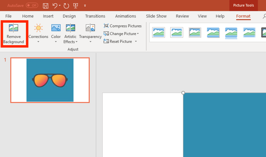Apply the fifth picture style with reflection
266x157 pixels.
(x=231, y=33)
